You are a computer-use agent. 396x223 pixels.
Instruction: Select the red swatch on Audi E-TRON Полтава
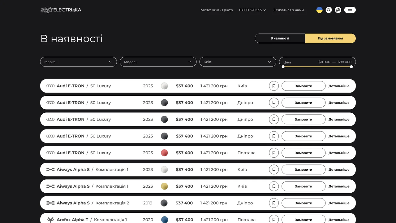[x=164, y=153]
